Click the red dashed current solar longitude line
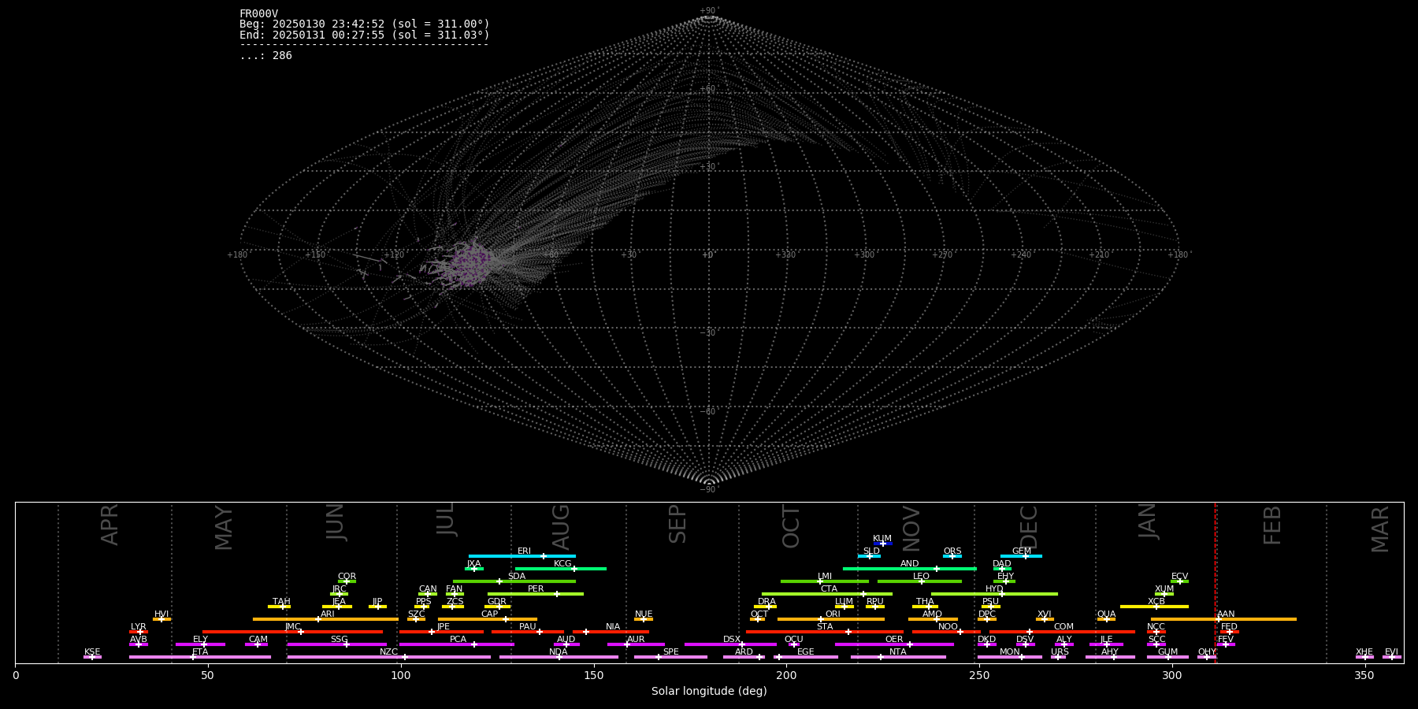The image size is (1418, 709). pyautogui.click(x=1216, y=583)
